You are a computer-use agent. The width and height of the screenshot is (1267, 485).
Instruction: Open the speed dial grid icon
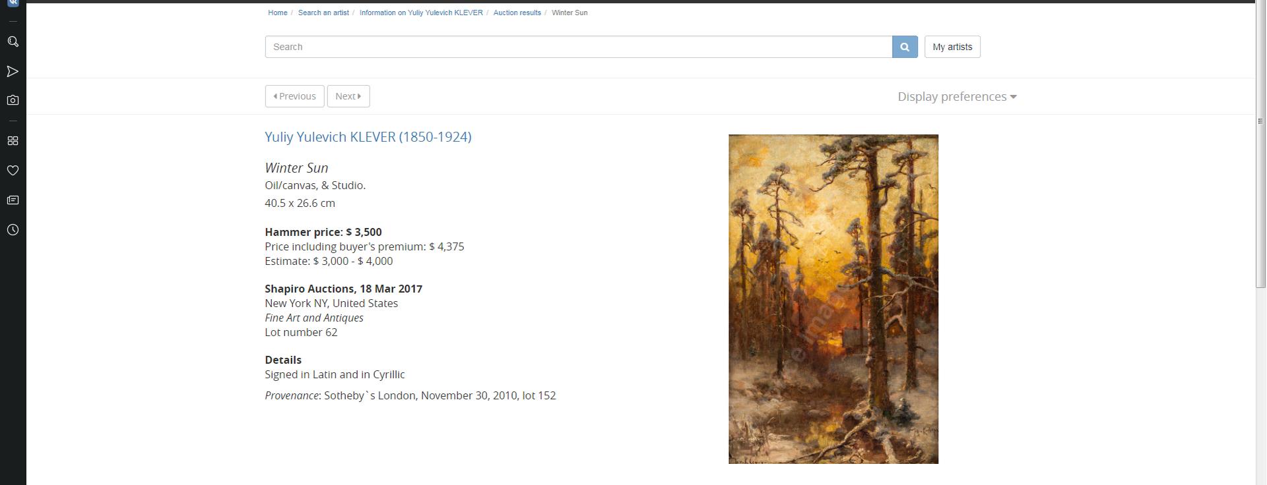(x=13, y=141)
